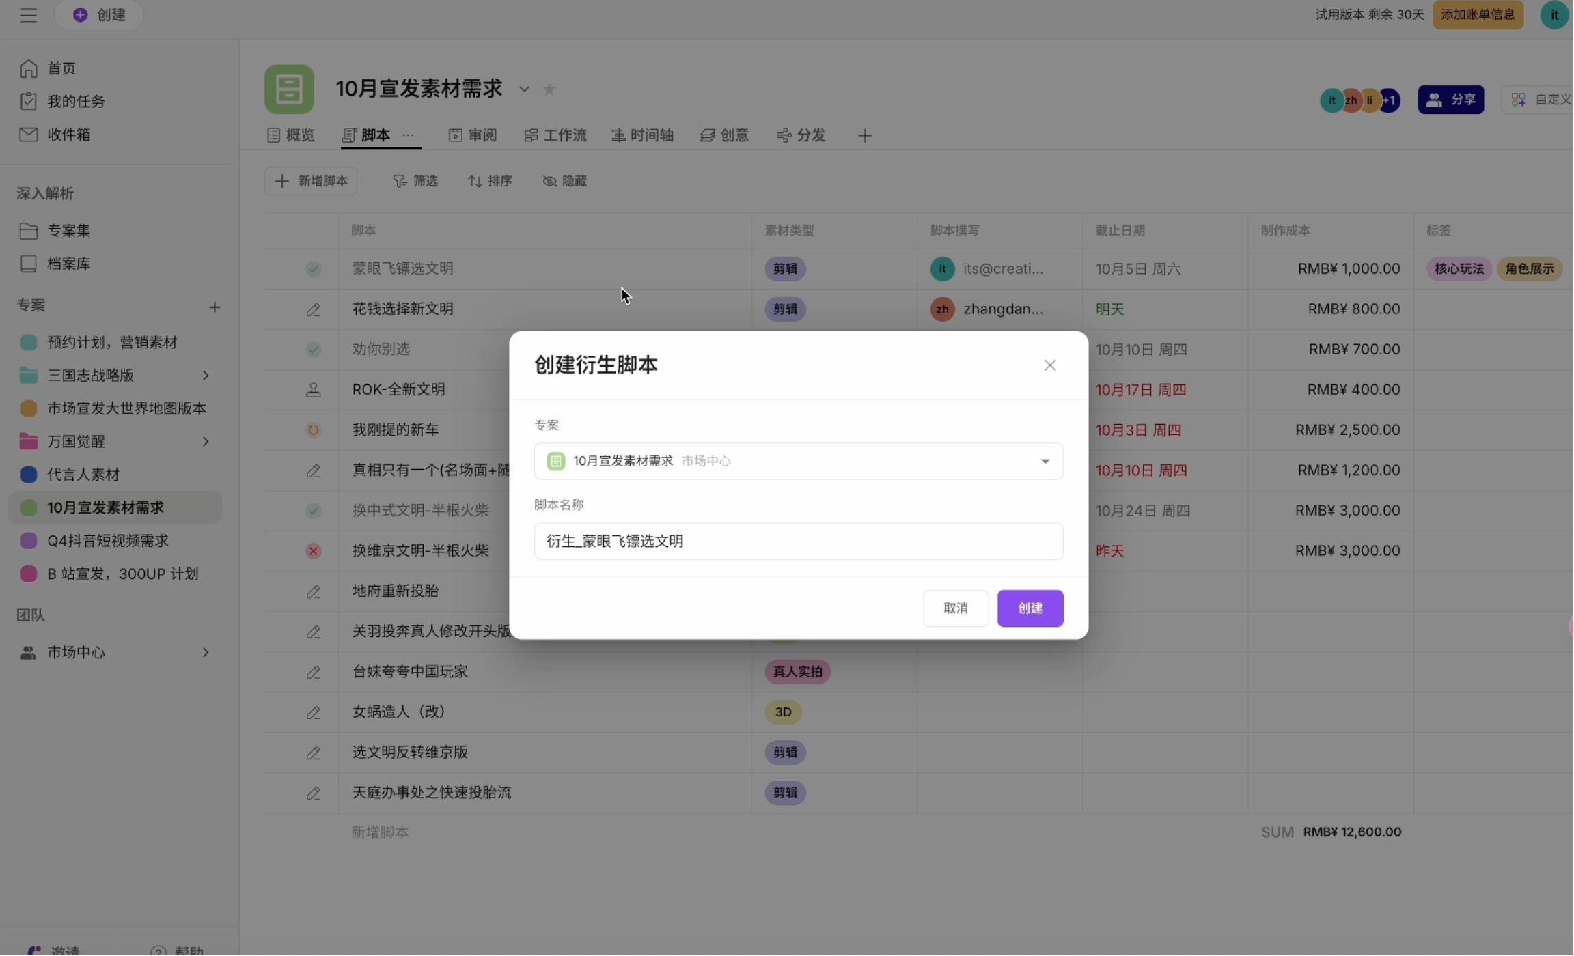This screenshot has width=1574, height=956.
Task: Click the 排序 sort arrows icon
Action: 475,181
